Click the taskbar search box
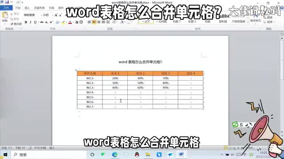Viewport: 284px width, 159px height. point(49,155)
